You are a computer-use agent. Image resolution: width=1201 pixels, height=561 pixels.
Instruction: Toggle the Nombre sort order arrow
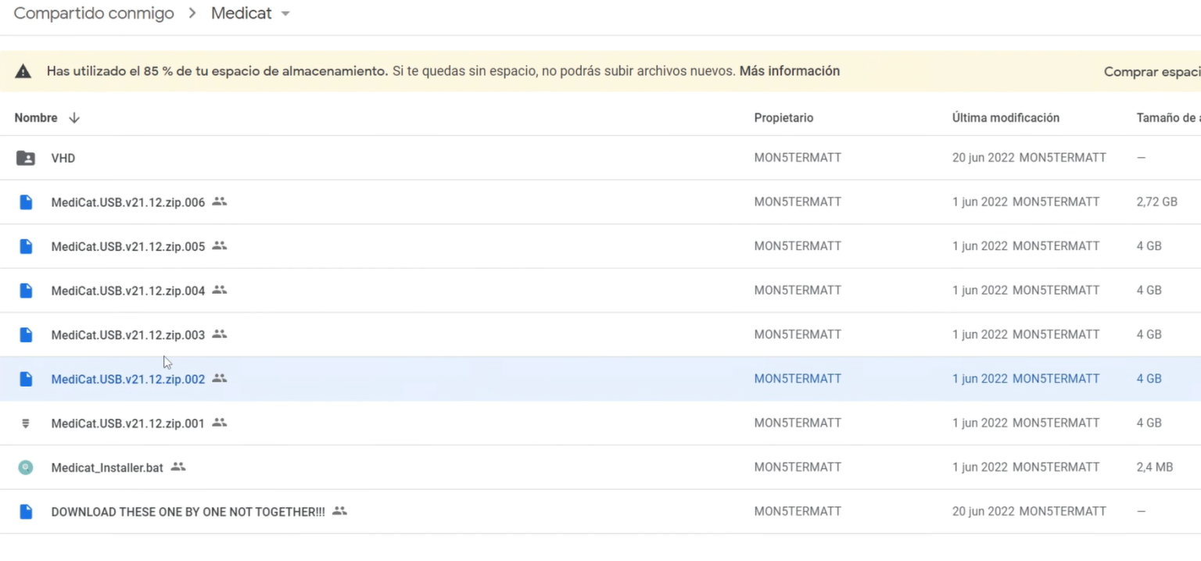pos(74,117)
